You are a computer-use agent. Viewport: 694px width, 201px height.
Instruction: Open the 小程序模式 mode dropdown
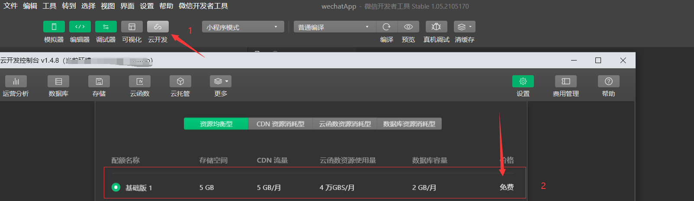(243, 27)
